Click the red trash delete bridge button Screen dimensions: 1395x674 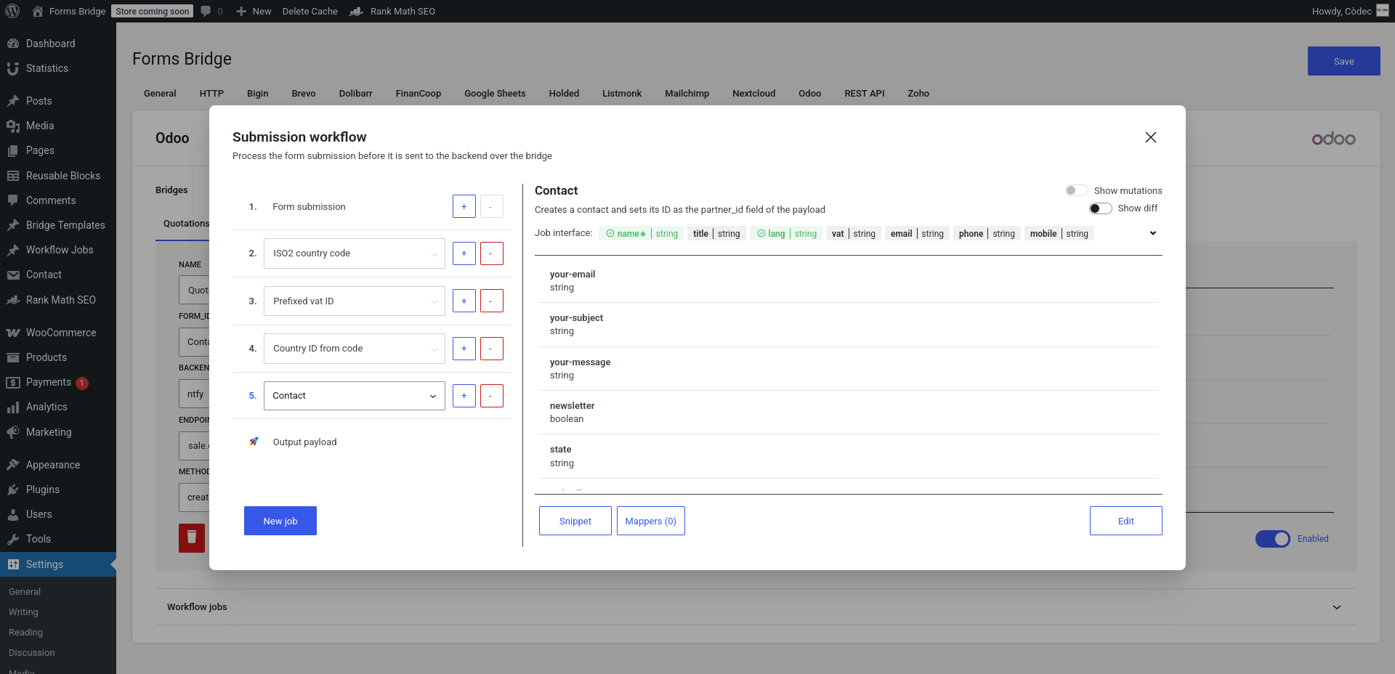coord(192,538)
